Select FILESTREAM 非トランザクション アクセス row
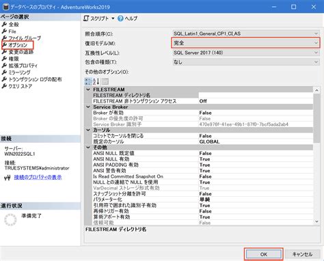 coord(202,101)
